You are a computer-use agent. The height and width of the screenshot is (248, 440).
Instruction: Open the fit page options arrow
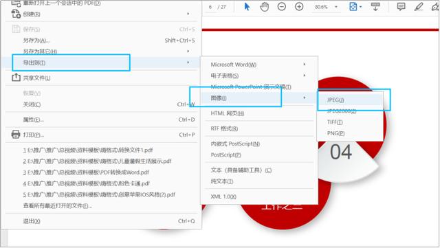[x=360, y=7]
